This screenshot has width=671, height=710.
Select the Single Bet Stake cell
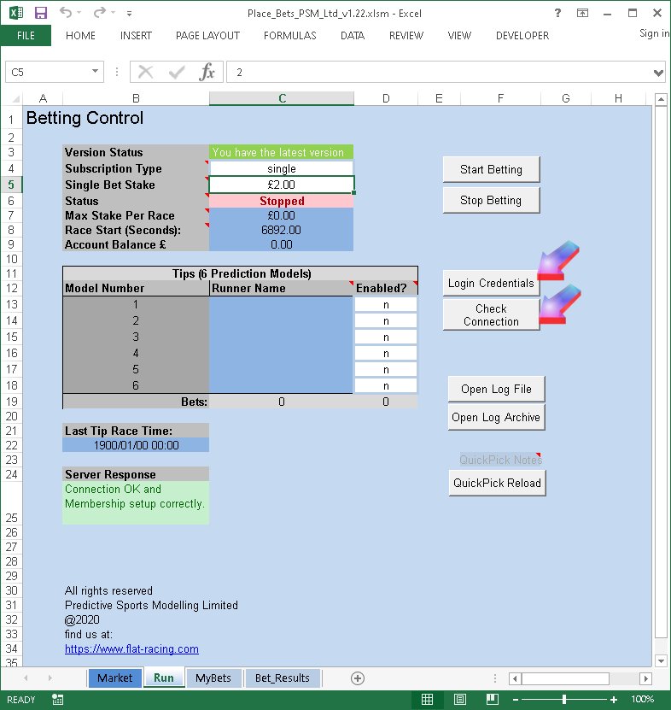pos(281,185)
